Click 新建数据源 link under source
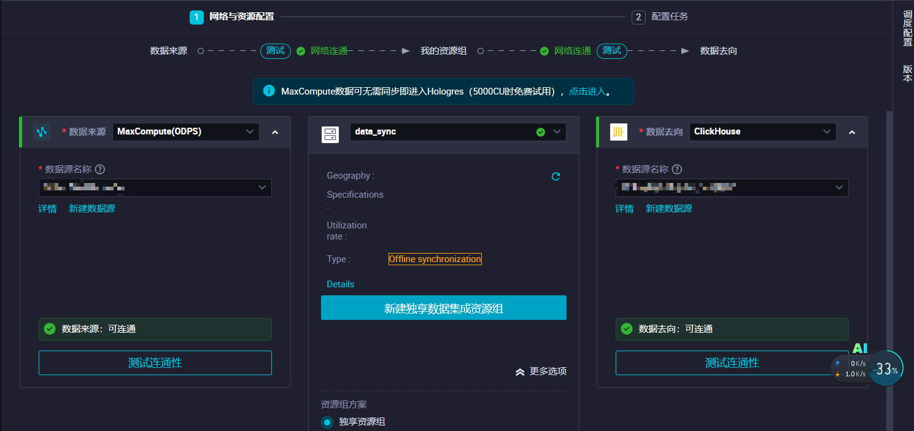The width and height of the screenshot is (914, 431). (92, 209)
